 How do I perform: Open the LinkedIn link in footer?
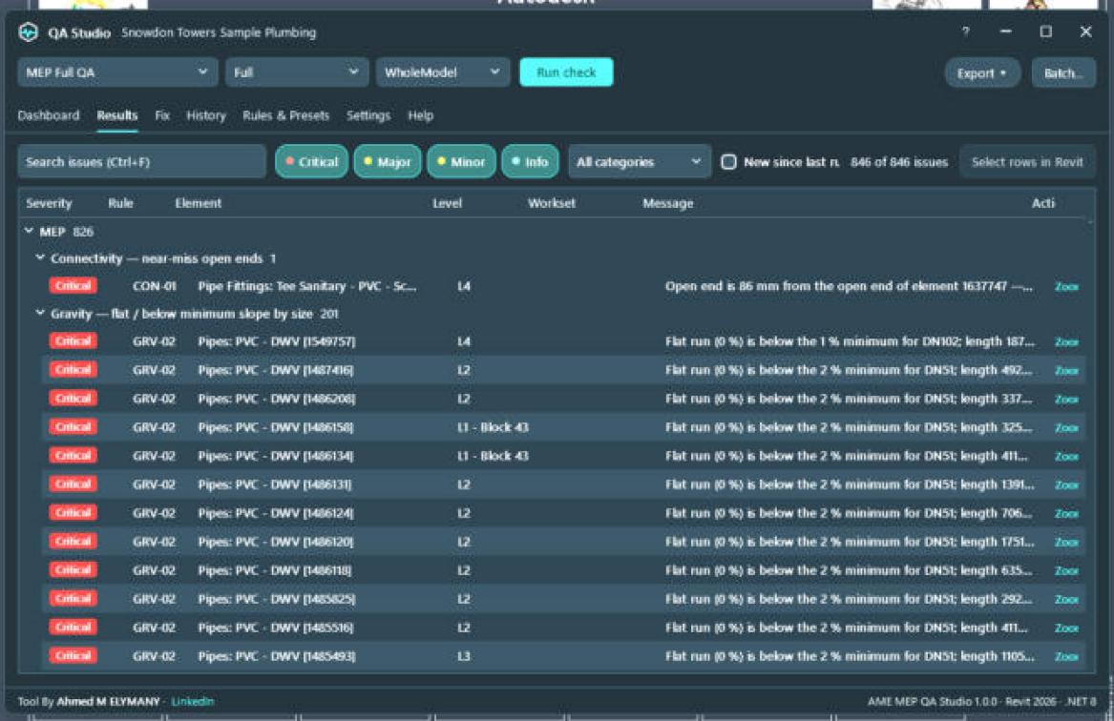point(193,701)
